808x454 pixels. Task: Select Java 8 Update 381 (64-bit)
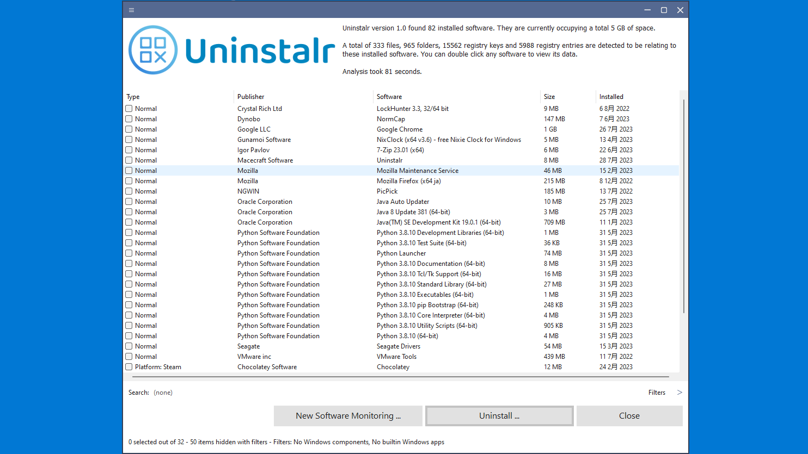[x=413, y=212]
